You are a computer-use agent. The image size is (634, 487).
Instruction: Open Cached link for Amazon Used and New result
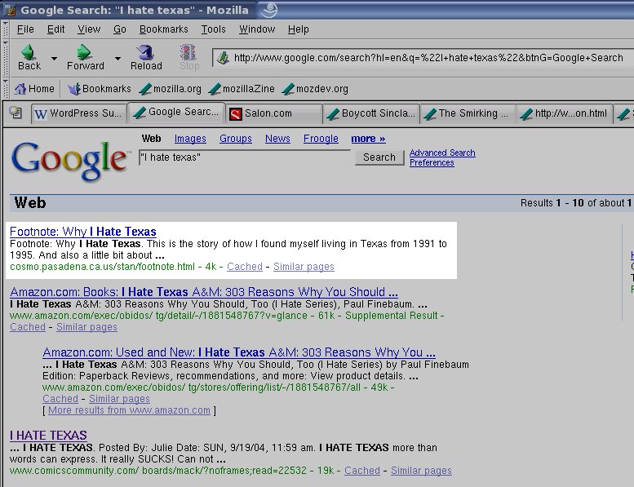(60, 399)
